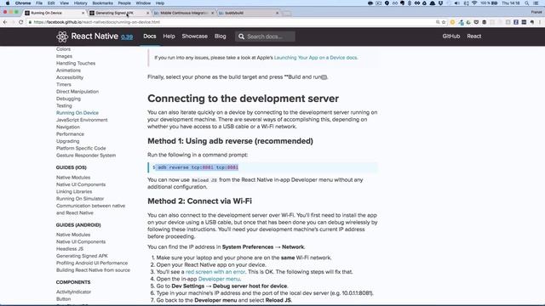Close the Running On Device tab

click(x=83, y=13)
